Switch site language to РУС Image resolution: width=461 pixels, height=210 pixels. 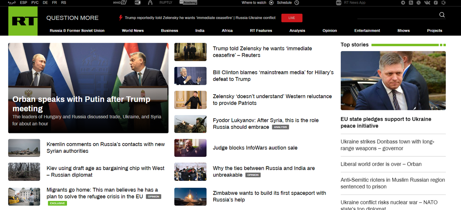[35, 3]
